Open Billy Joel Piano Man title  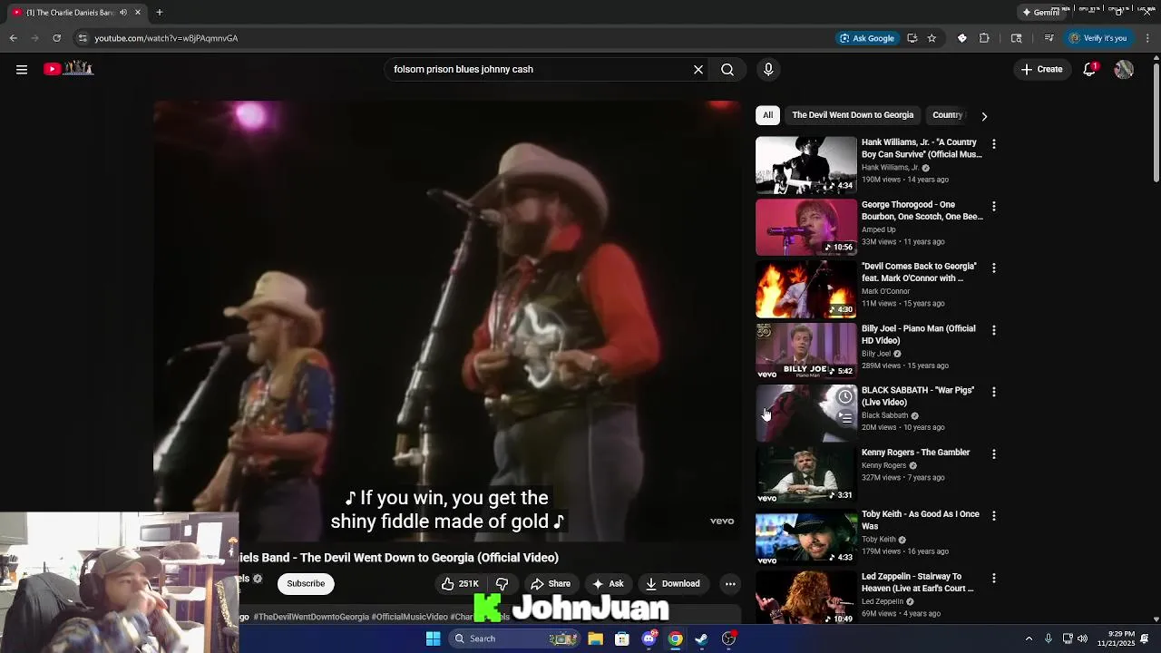pos(919,334)
